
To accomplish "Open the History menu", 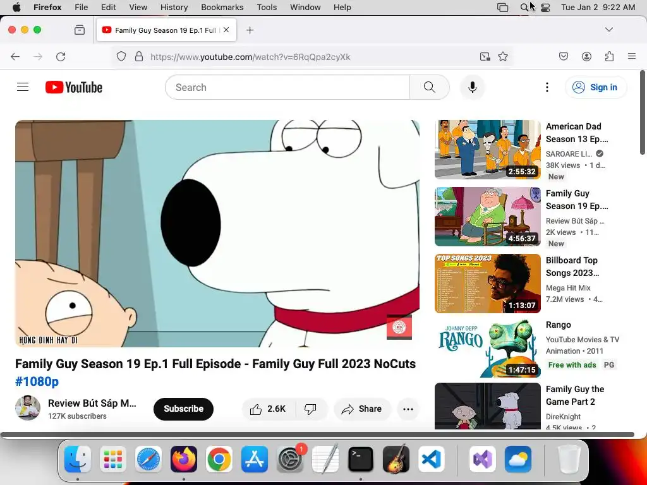I will point(174,8).
